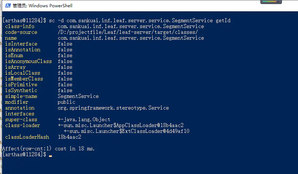Click the code-source path /D:/projectfile/Leaf
The height and width of the screenshot is (174, 298).
coord(128,32)
